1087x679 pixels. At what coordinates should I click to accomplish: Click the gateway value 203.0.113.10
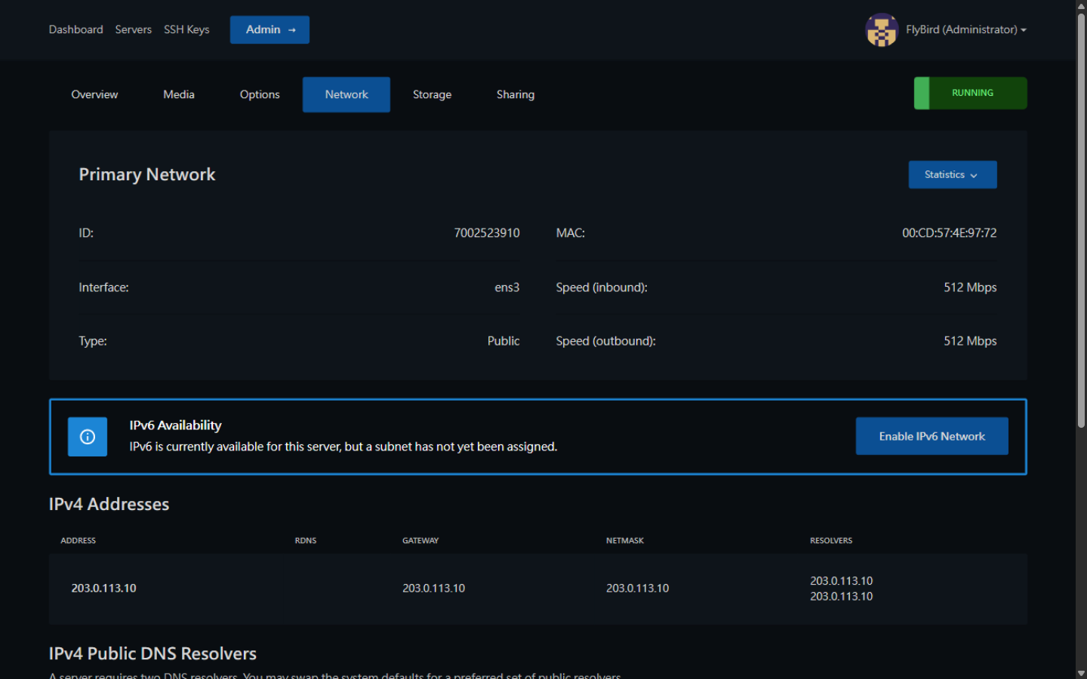[x=434, y=588]
